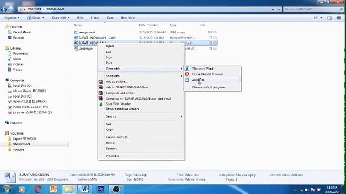This screenshot has width=346, height=194.
Task: Click Add to archive entry
Action: 141,81
